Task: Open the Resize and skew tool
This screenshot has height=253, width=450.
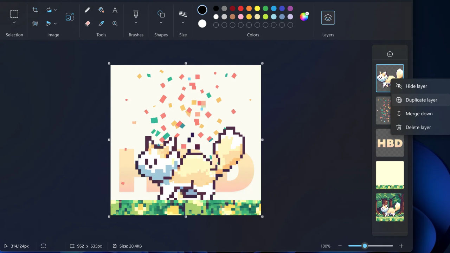Action: click(70, 17)
